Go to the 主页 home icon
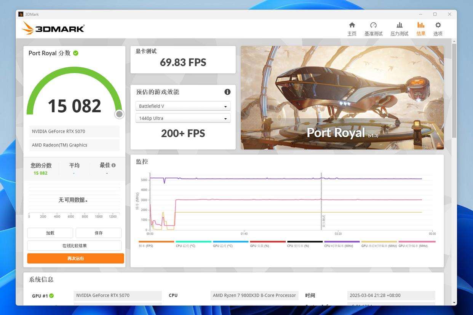 click(x=352, y=25)
